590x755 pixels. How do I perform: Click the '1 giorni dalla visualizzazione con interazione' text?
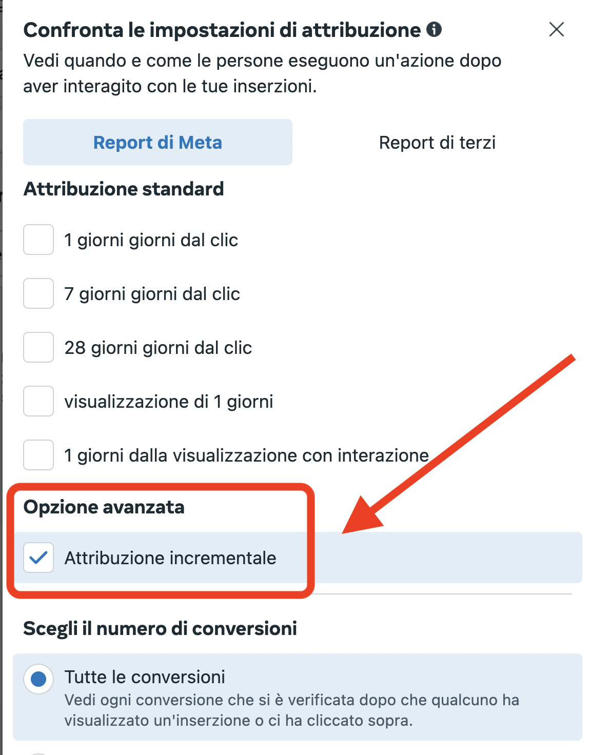tap(246, 455)
